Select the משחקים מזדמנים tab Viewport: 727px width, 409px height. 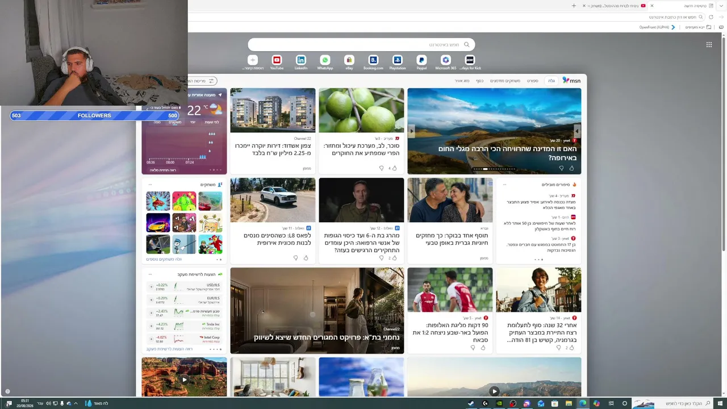coord(505,81)
